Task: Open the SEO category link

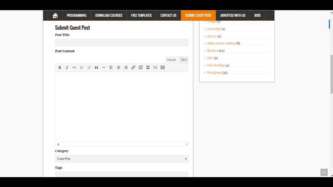Action: 210,58
